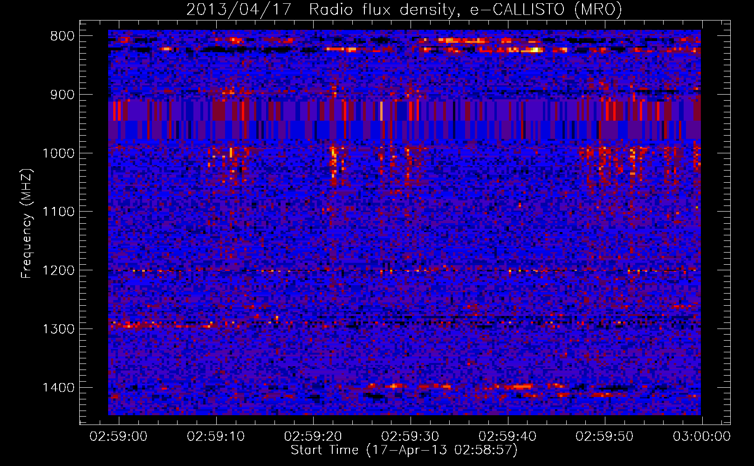Click the 02:59:00 time tick label
Image resolution: width=754 pixels, height=466 pixels.
(x=118, y=437)
